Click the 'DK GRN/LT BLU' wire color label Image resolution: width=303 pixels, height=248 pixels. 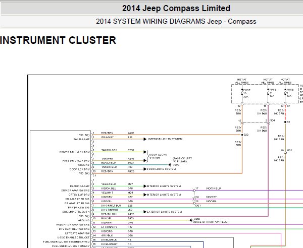pos(111,206)
